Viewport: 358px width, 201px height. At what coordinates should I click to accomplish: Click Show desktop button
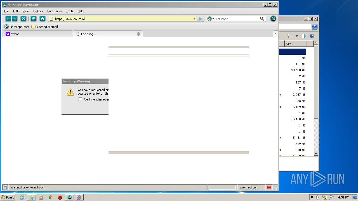click(x=355, y=197)
